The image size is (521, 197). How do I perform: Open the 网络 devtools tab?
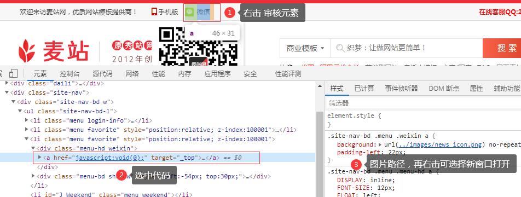[x=132, y=74]
